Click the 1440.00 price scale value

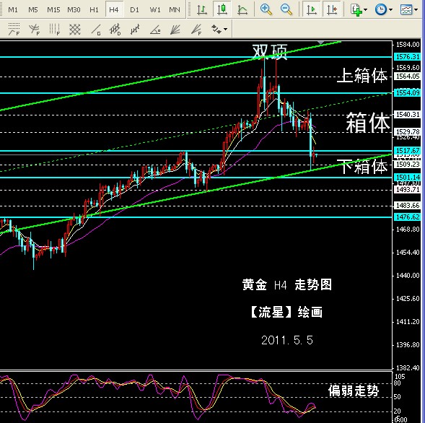tap(408, 276)
